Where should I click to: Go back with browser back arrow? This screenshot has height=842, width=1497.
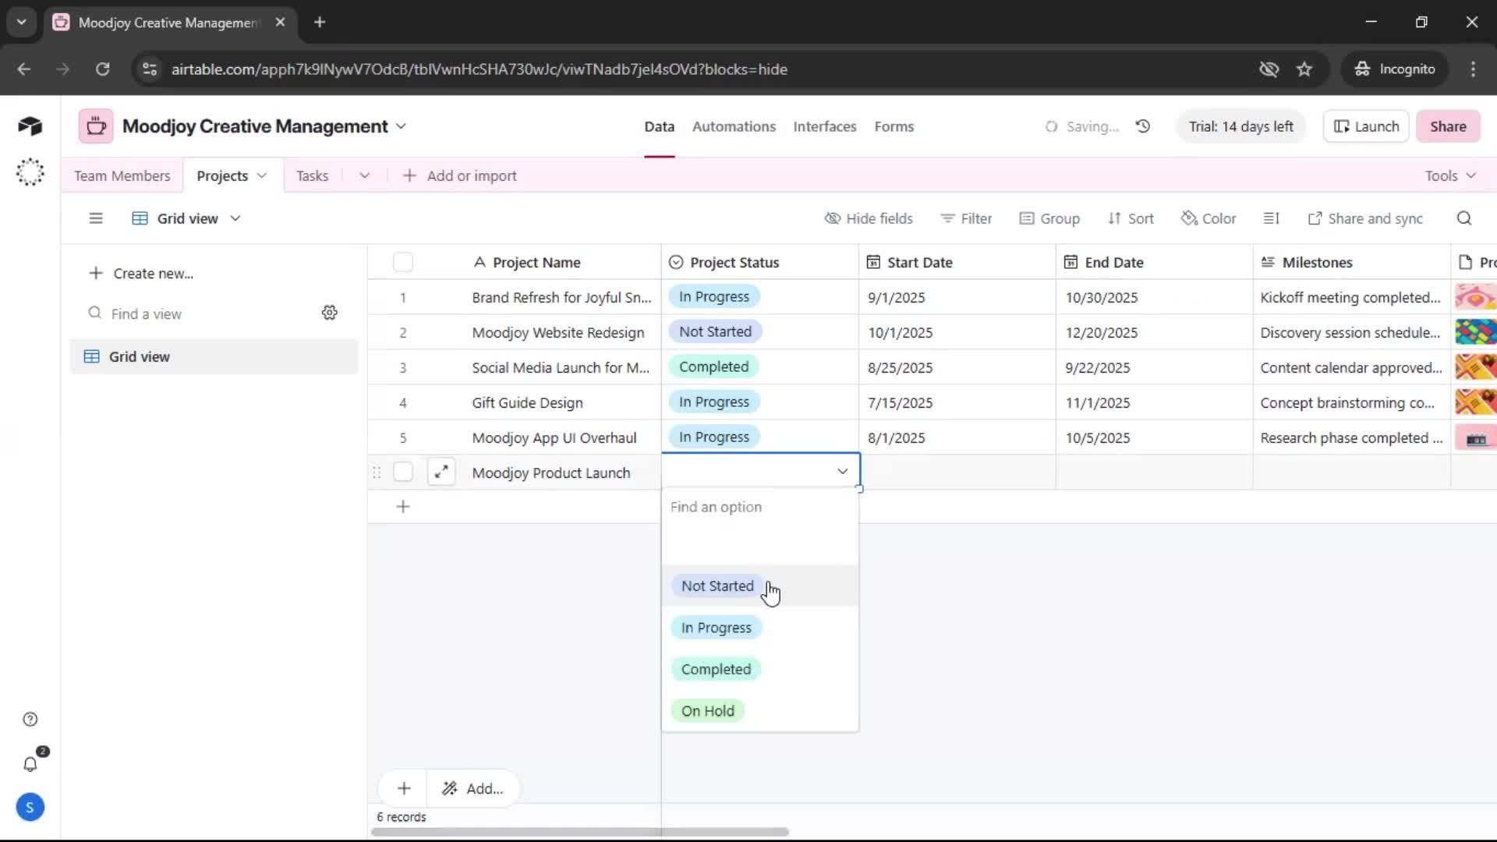coord(24,69)
